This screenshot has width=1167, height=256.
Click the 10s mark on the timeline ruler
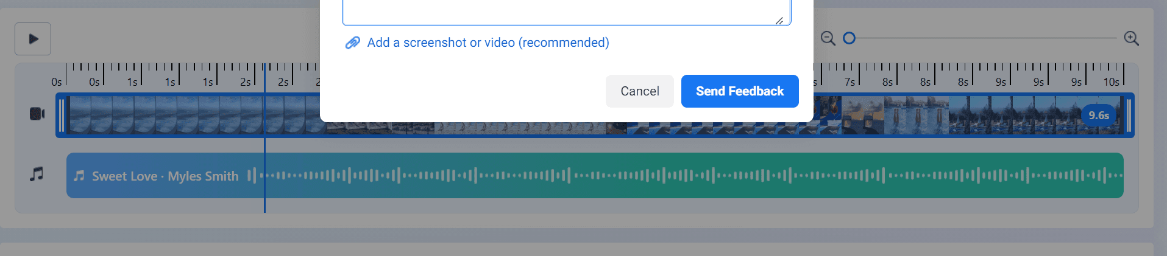[1111, 81]
